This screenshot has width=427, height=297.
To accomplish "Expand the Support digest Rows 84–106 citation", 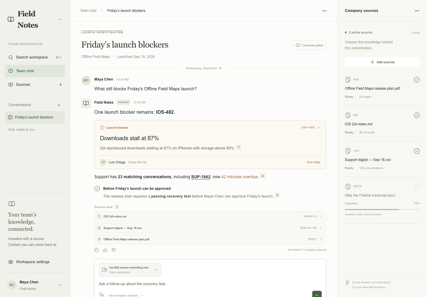I will [210, 228].
